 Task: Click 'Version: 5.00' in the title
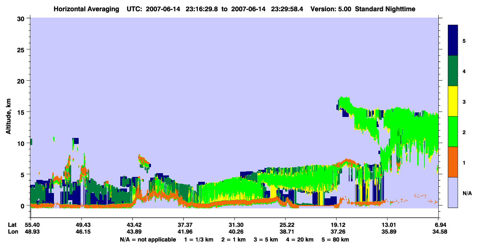[x=331, y=9]
